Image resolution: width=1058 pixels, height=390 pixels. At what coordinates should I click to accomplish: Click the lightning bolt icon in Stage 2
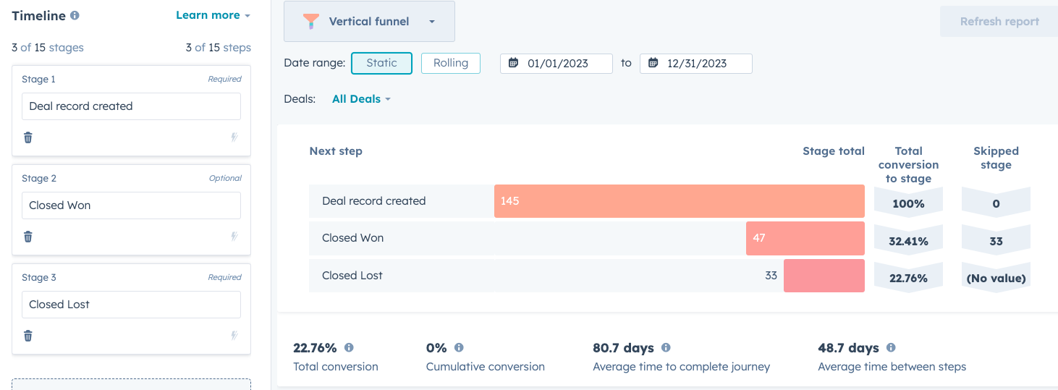click(234, 237)
